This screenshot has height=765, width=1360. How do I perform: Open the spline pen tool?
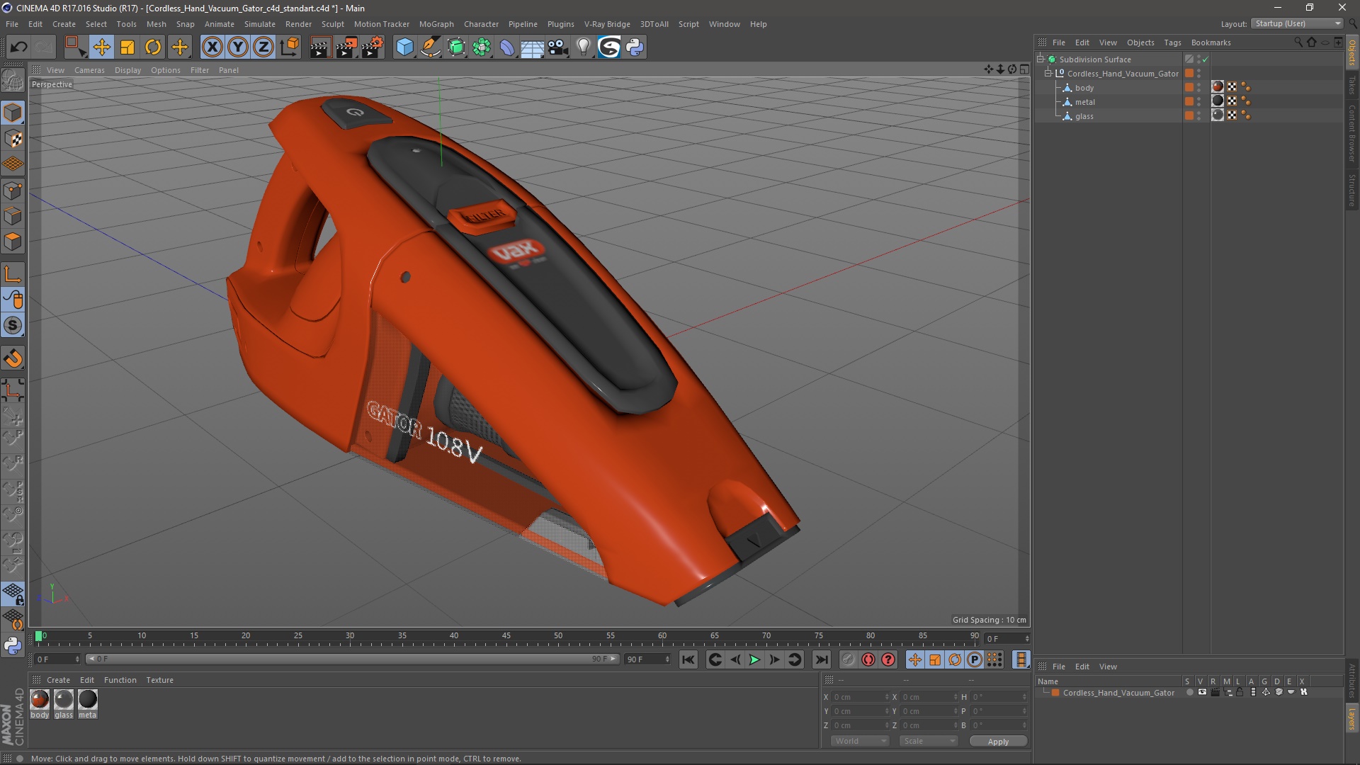coord(431,47)
